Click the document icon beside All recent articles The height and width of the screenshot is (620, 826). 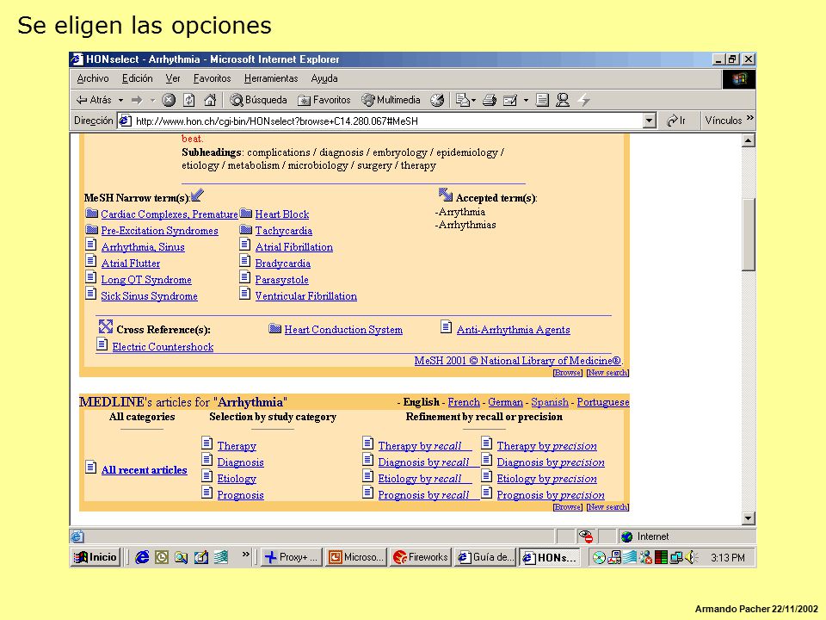(91, 467)
